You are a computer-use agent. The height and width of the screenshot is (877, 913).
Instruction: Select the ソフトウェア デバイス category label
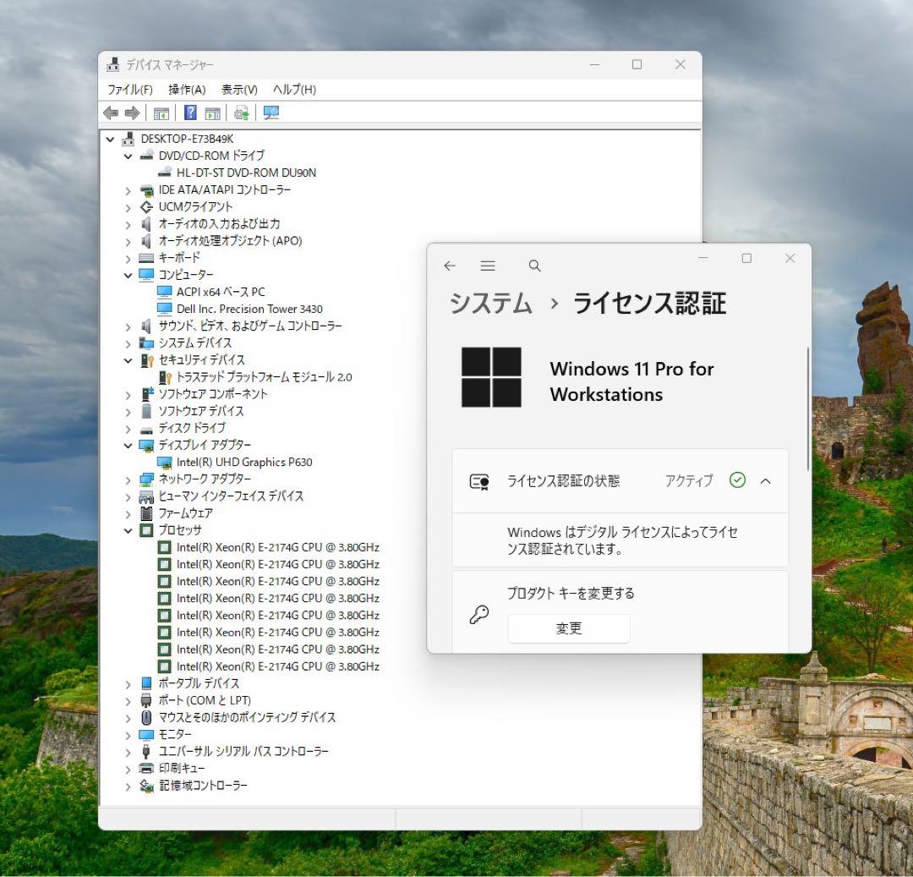(201, 411)
